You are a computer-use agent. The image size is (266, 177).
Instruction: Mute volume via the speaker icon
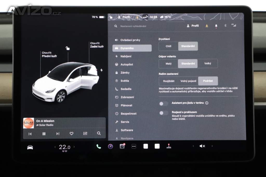pos(202,146)
